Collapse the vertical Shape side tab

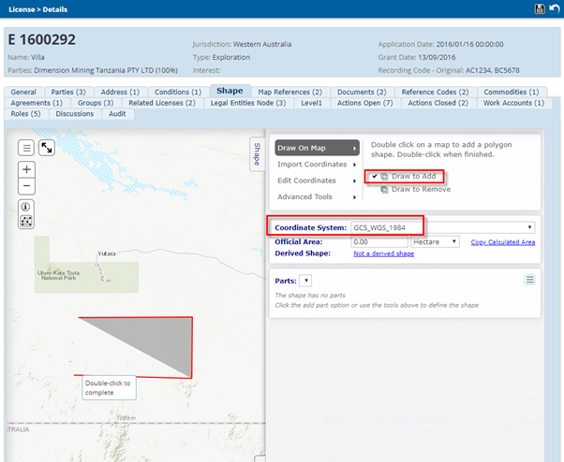[x=258, y=154]
